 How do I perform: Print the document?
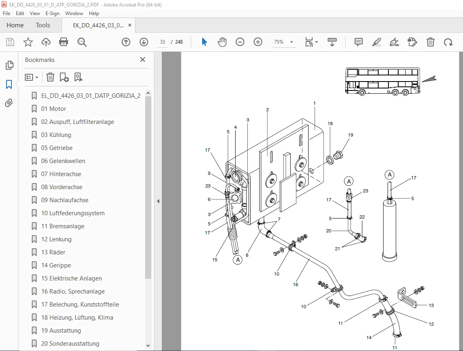pyautogui.click(x=64, y=42)
